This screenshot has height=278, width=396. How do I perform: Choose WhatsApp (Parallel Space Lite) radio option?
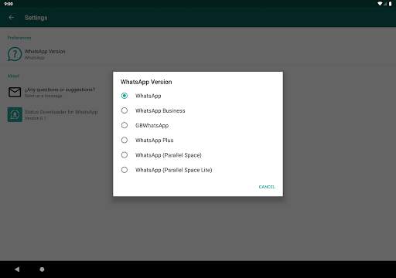(125, 170)
